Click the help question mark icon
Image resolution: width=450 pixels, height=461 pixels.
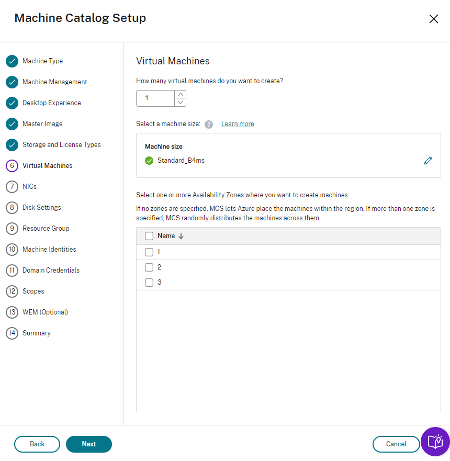click(209, 124)
